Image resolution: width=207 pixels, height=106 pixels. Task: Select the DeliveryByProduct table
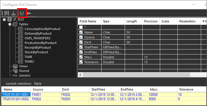38,33
